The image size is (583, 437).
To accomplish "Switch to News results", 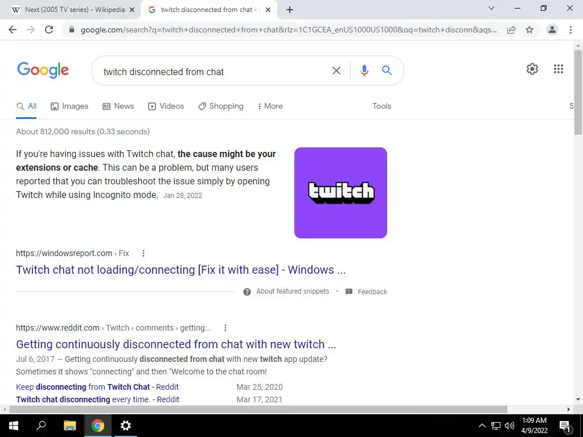I will [x=118, y=106].
